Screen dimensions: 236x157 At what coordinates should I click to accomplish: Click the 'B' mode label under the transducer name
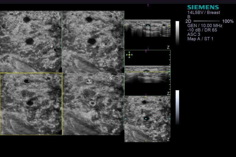(x=189, y=17)
